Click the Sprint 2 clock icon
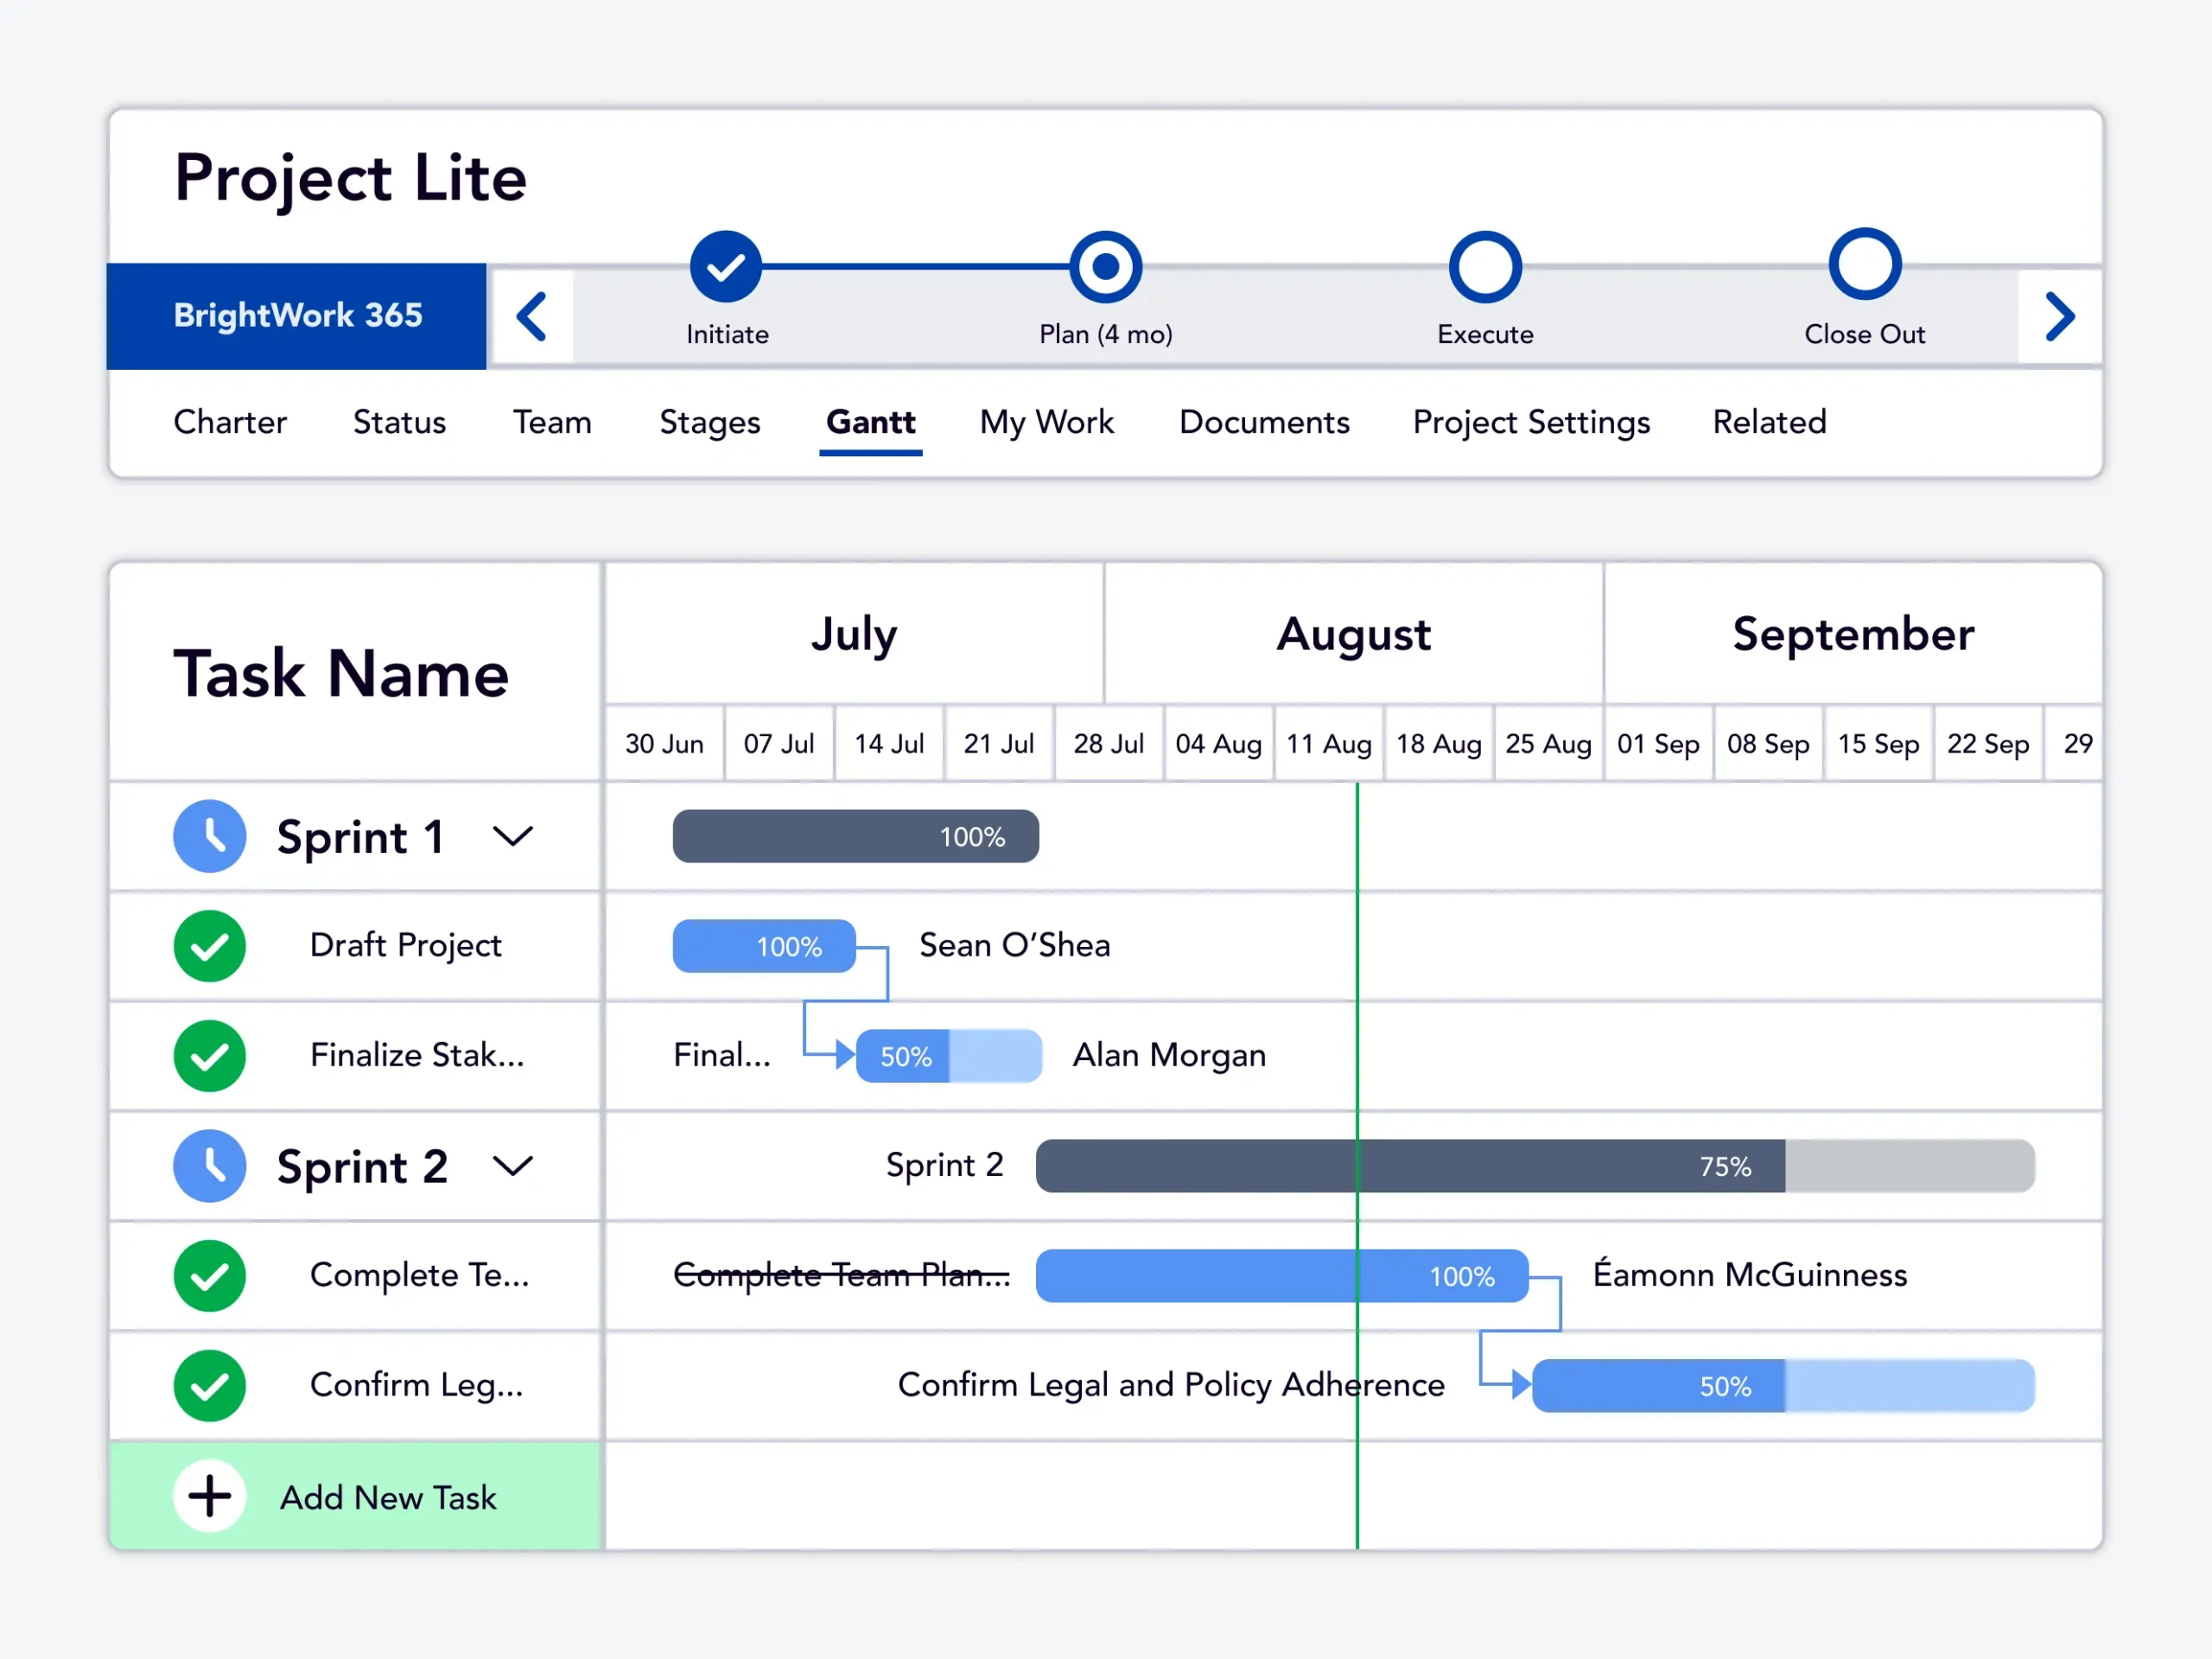 (210, 1166)
